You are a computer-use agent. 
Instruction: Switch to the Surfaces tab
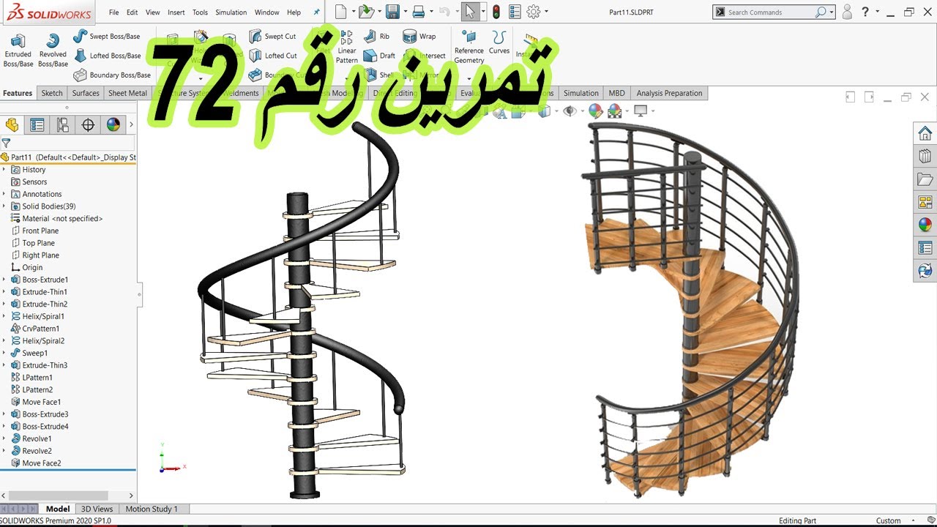(x=86, y=93)
